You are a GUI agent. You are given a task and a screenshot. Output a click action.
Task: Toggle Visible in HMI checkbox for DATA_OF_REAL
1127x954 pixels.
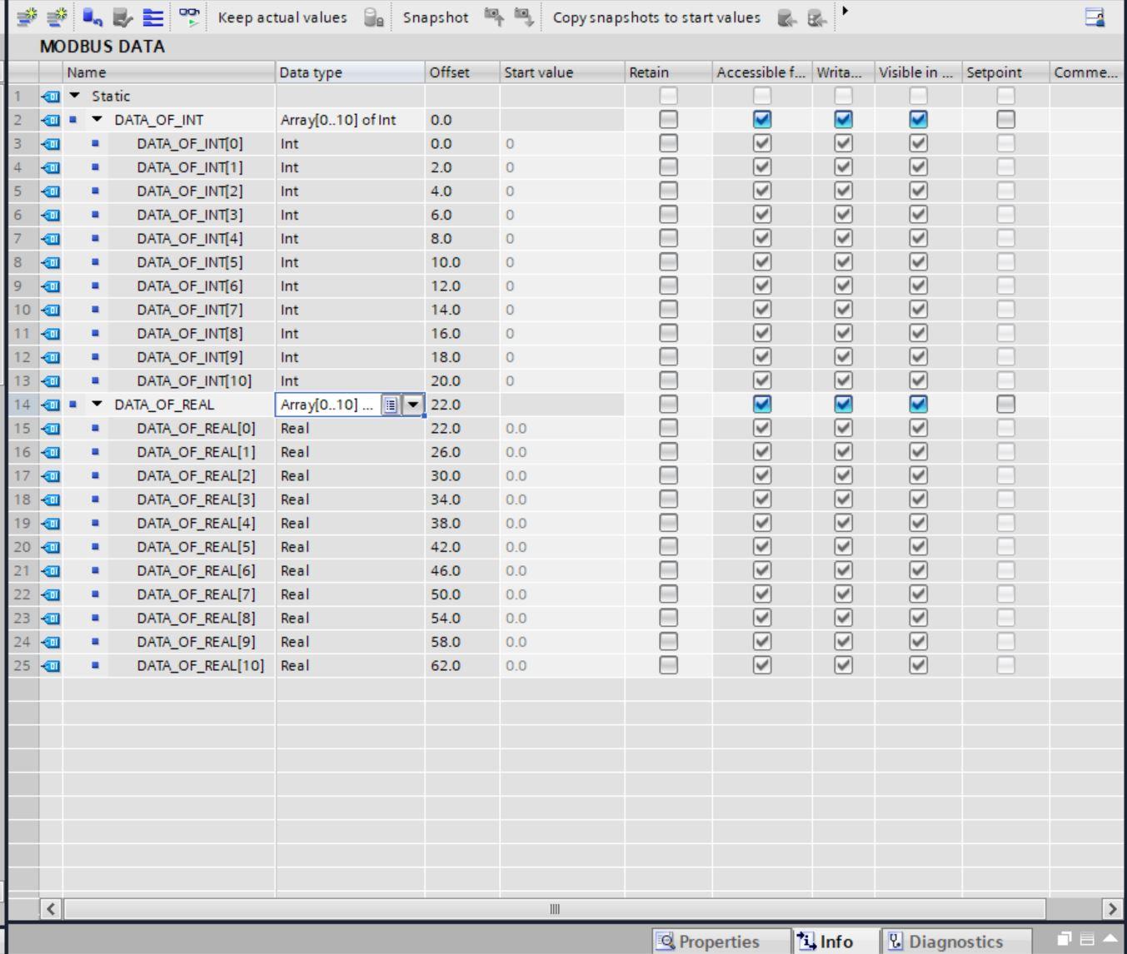coord(918,405)
